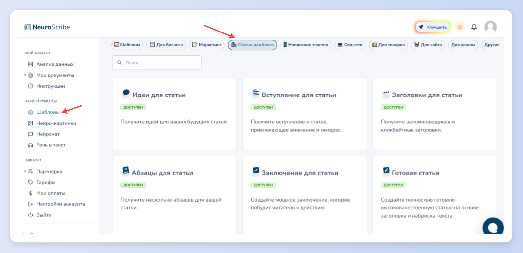Image resolution: width=523 pixels, height=253 pixels.
Task: Switch to the Для бизнеса tab
Action: (166, 45)
